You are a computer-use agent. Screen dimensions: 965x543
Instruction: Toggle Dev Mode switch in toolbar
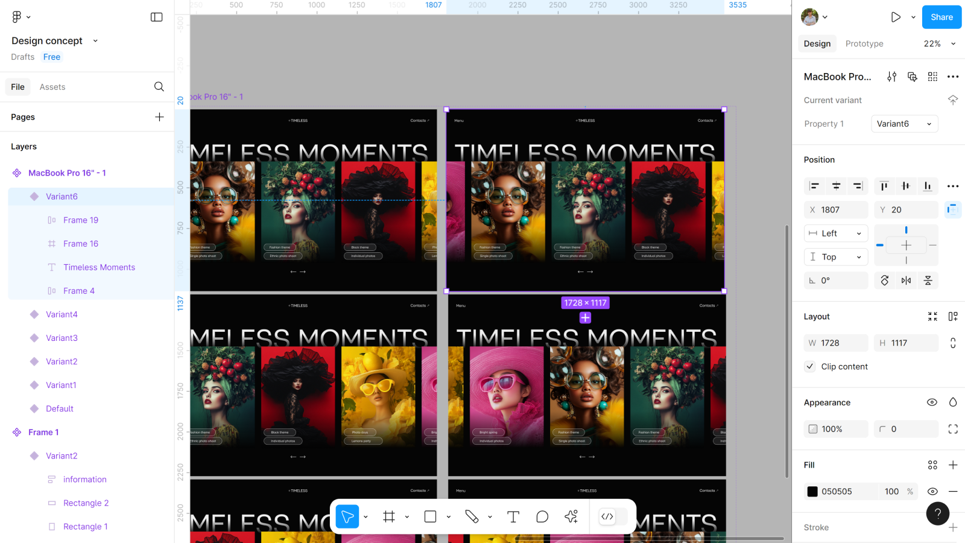[613, 516]
